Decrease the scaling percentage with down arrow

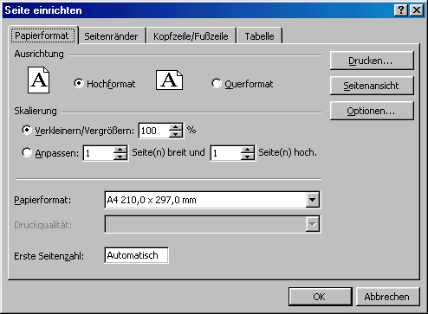[176, 134]
